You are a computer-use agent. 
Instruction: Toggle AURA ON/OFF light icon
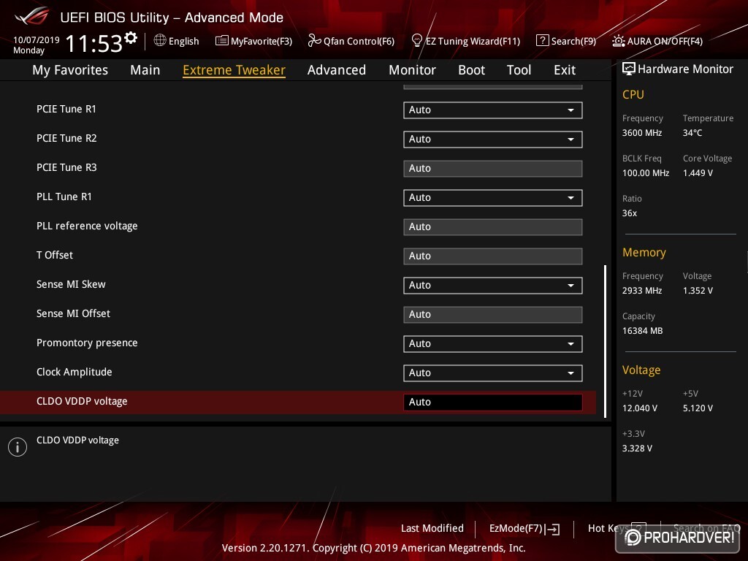pos(618,41)
